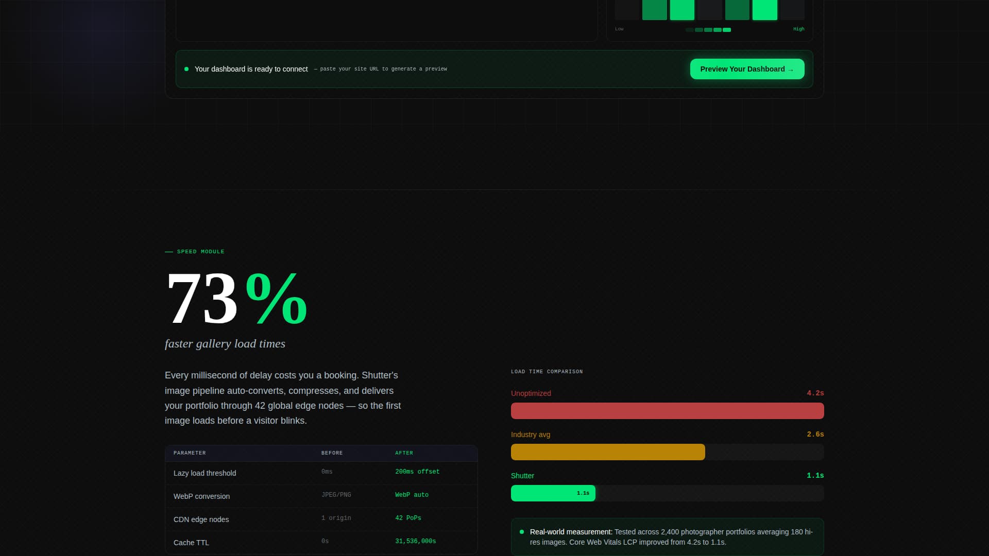Click the 'Shutter' bar label
989x556 pixels.
tap(522, 476)
